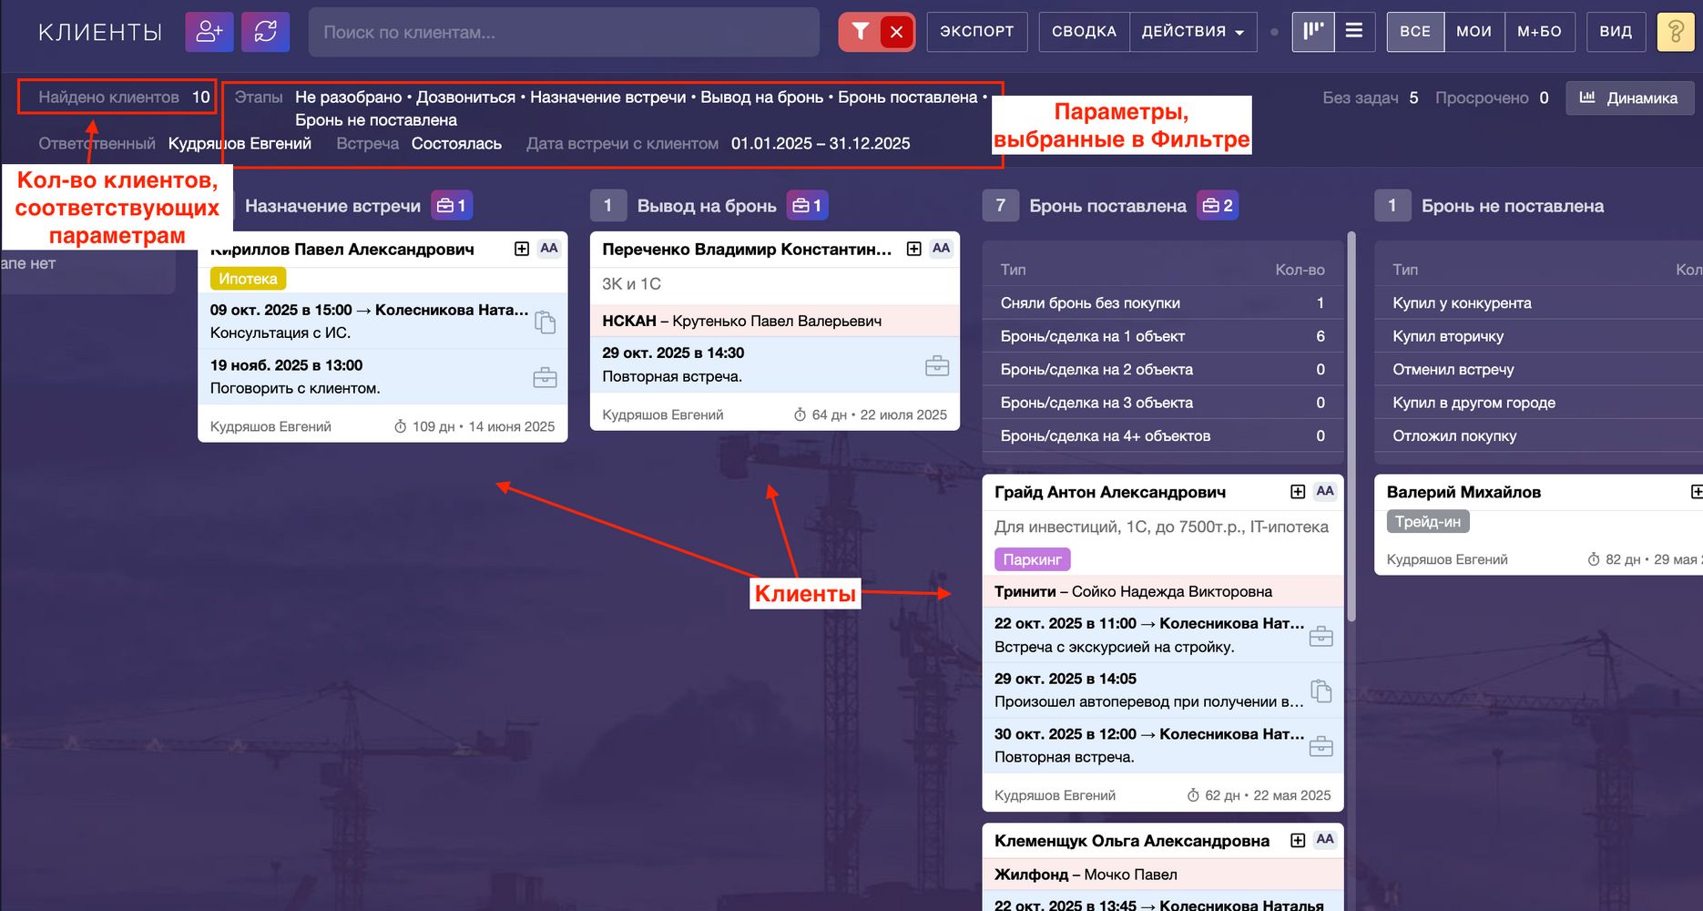Image resolution: width=1703 pixels, height=911 pixels.
Task: Expand the ДЕЙСТВИЯ dropdown
Action: [x=1193, y=32]
